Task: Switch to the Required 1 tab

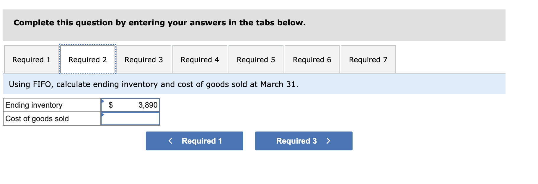Action: click(31, 60)
